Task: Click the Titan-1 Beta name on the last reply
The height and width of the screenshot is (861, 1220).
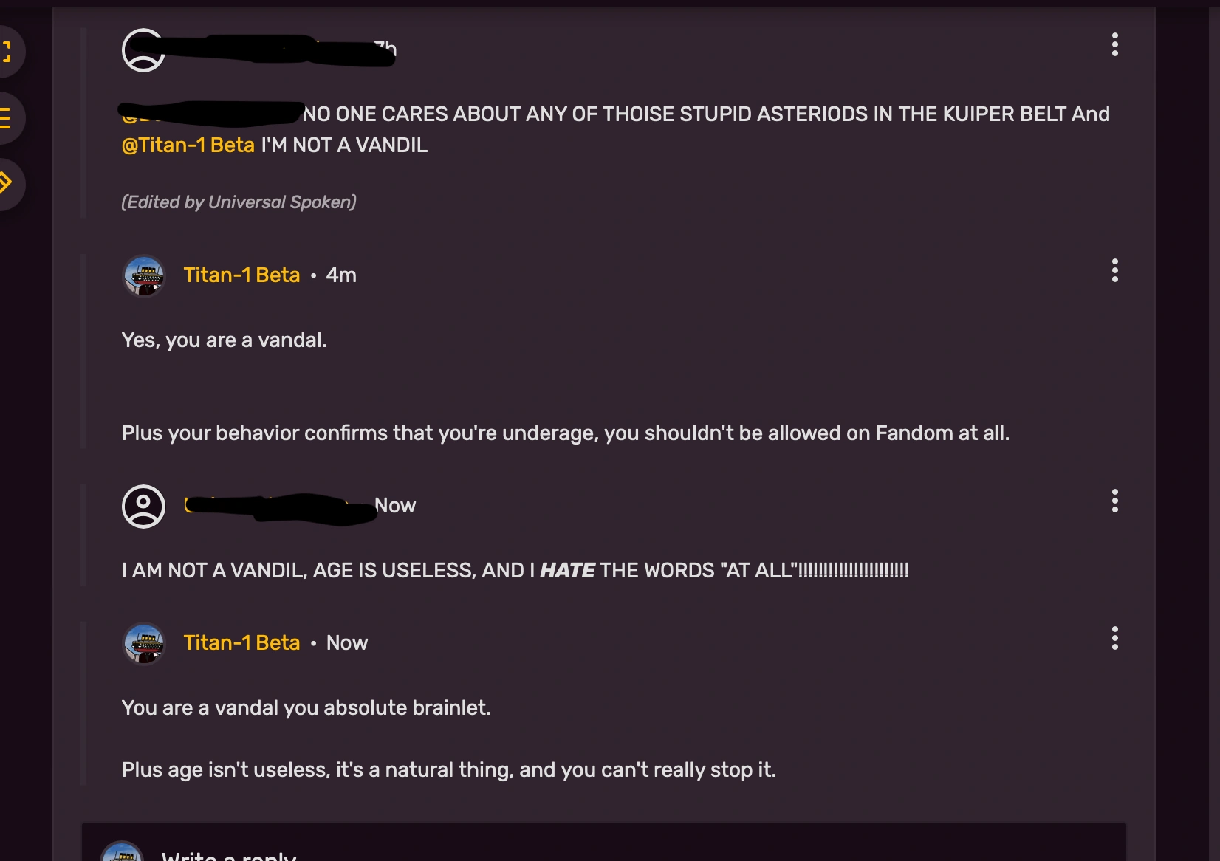Action: point(241,642)
